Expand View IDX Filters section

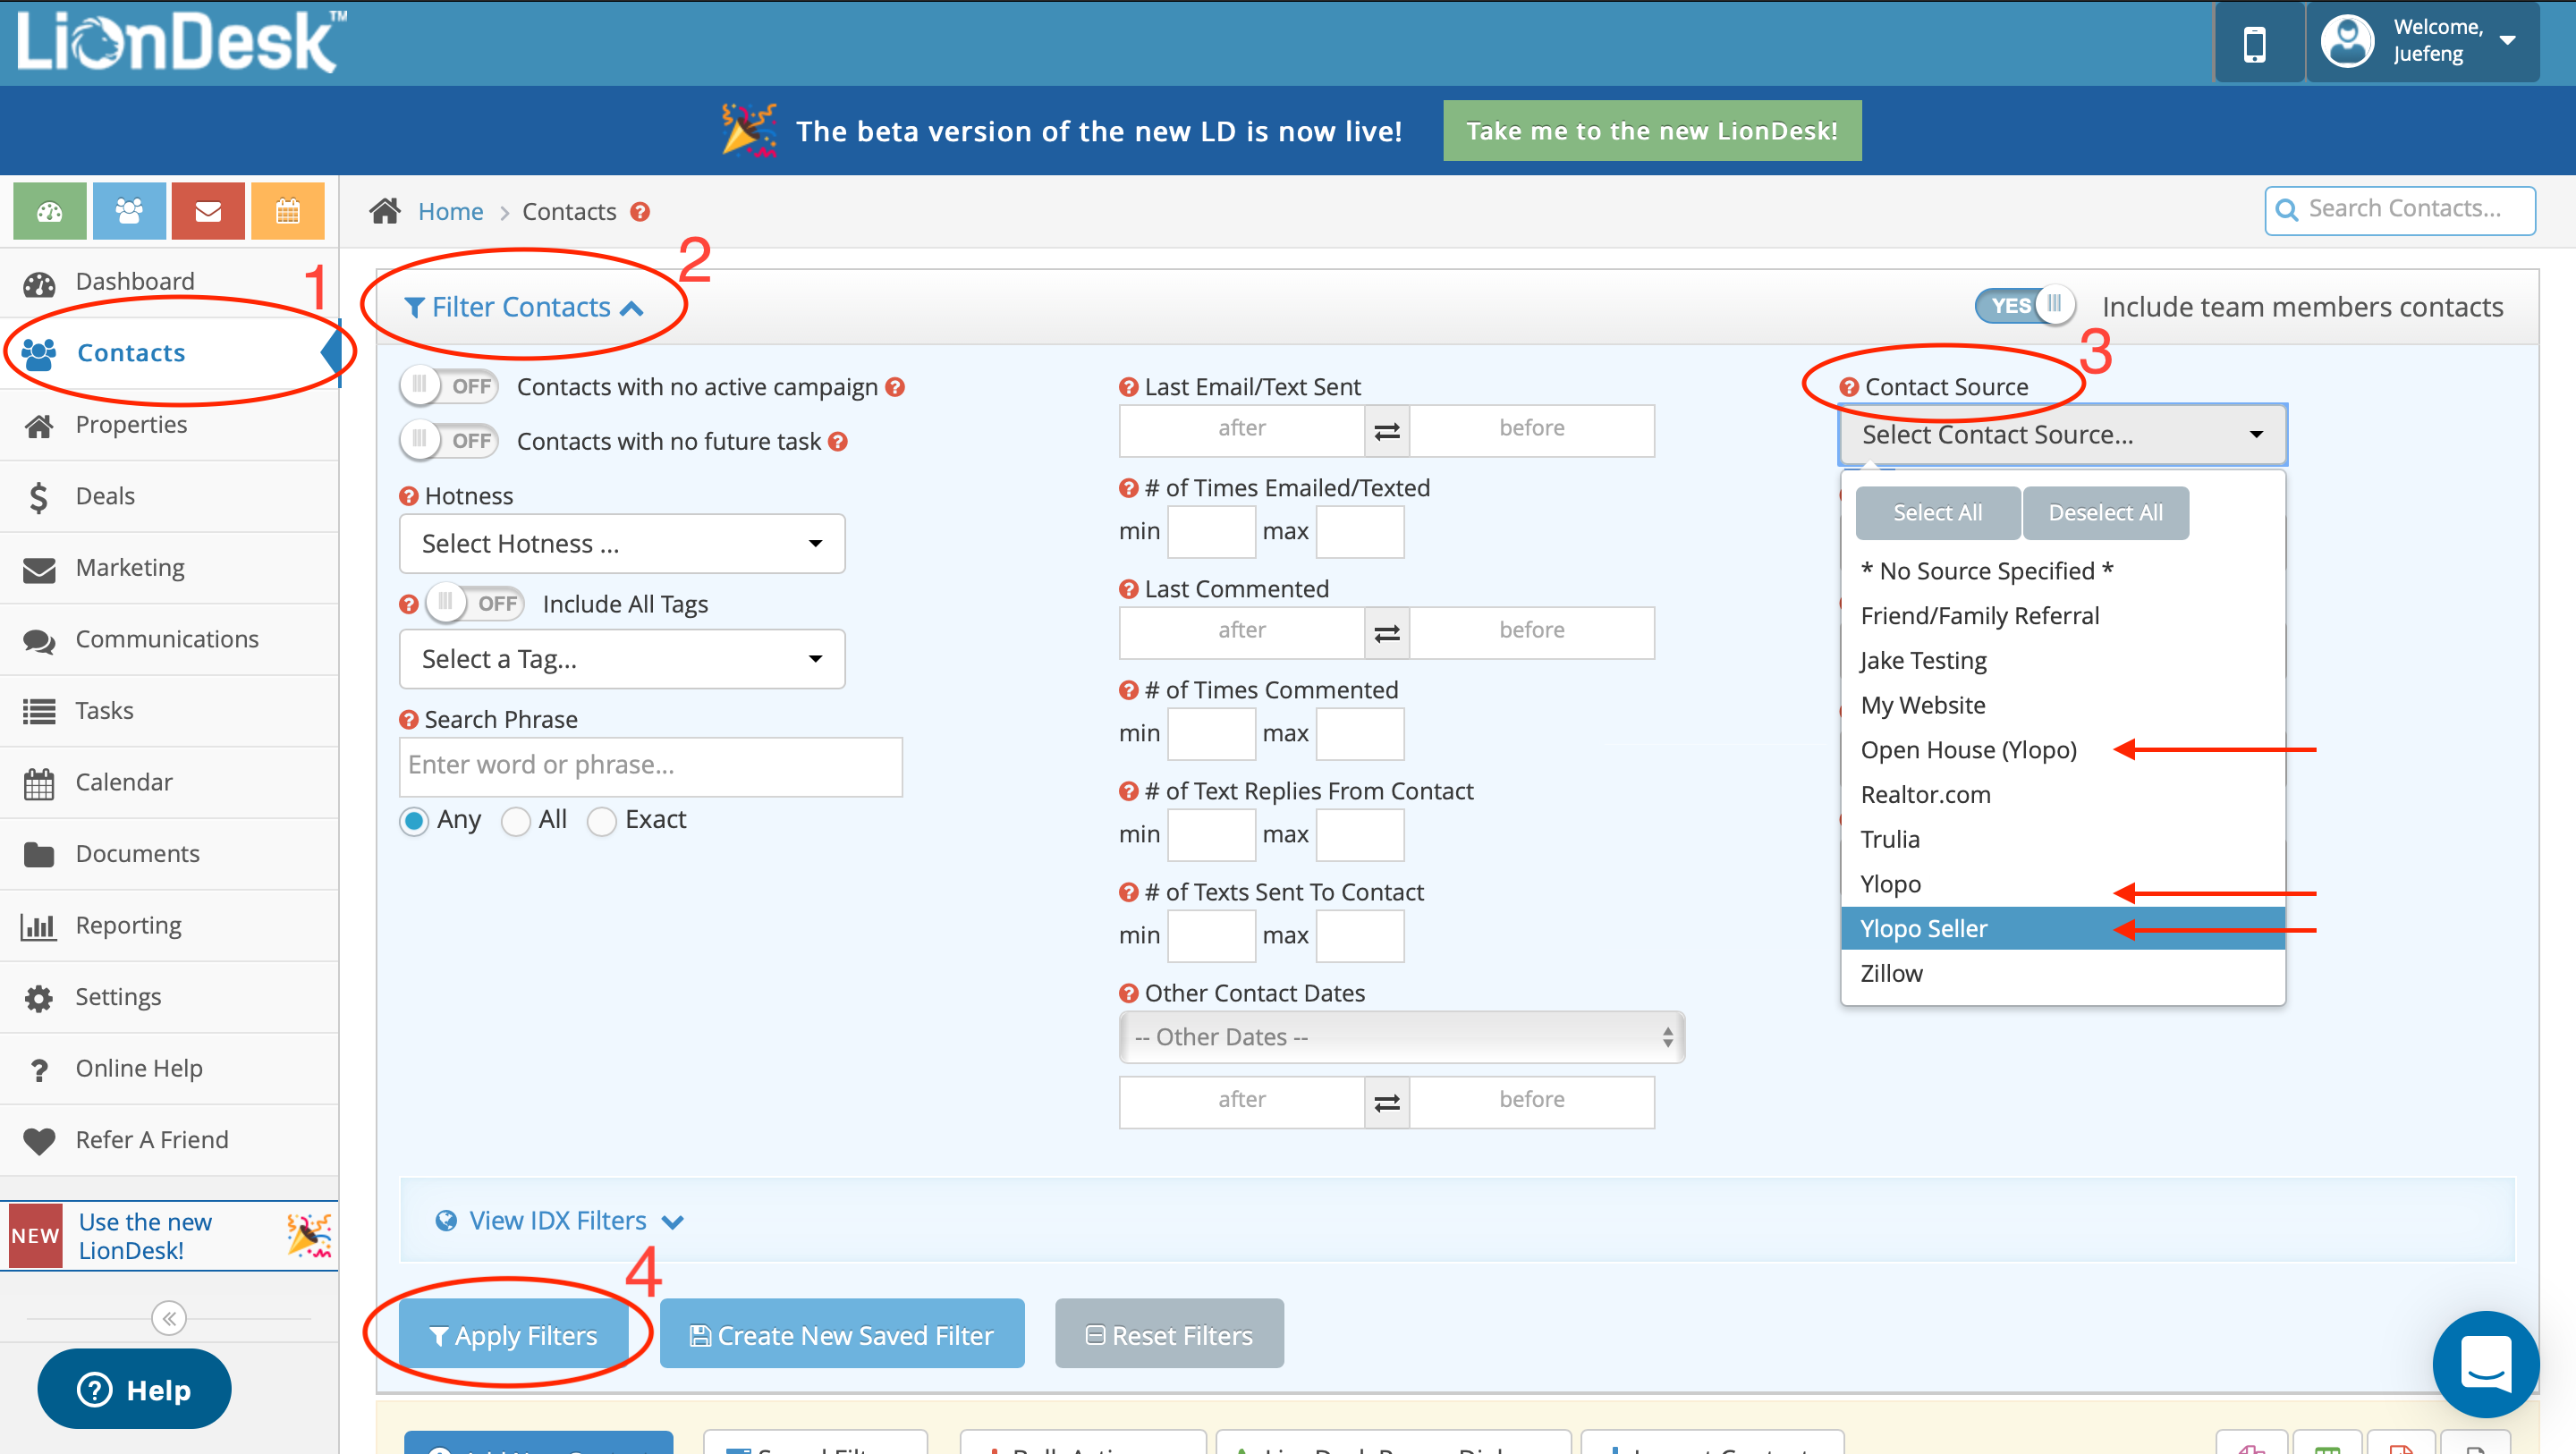(559, 1220)
